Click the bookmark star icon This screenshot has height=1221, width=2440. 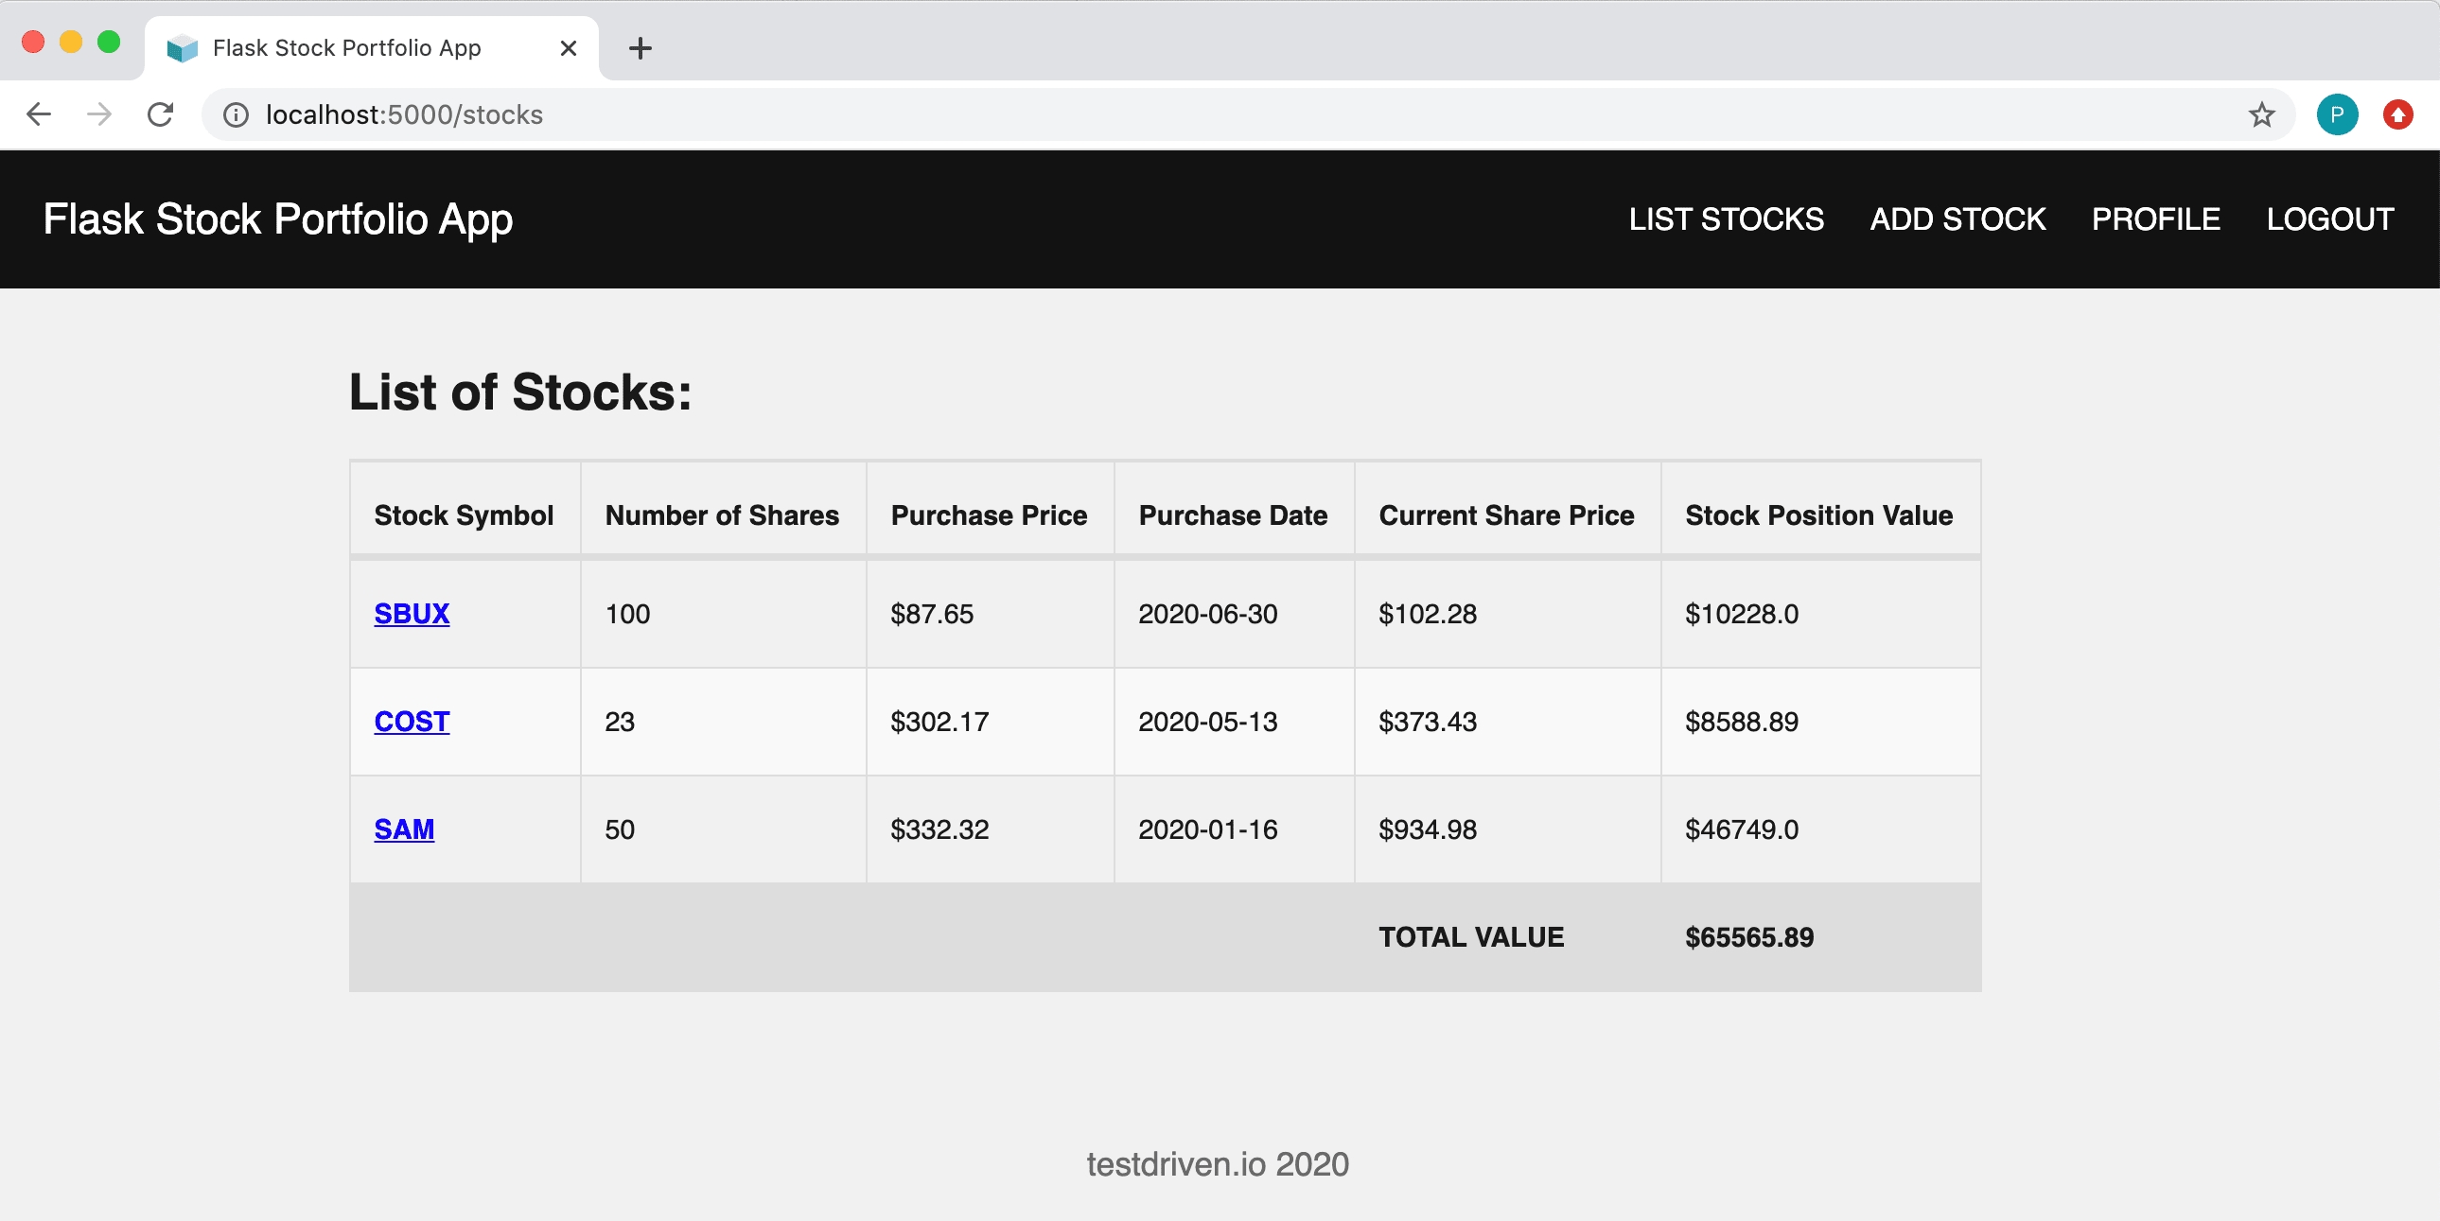pos(2261,113)
